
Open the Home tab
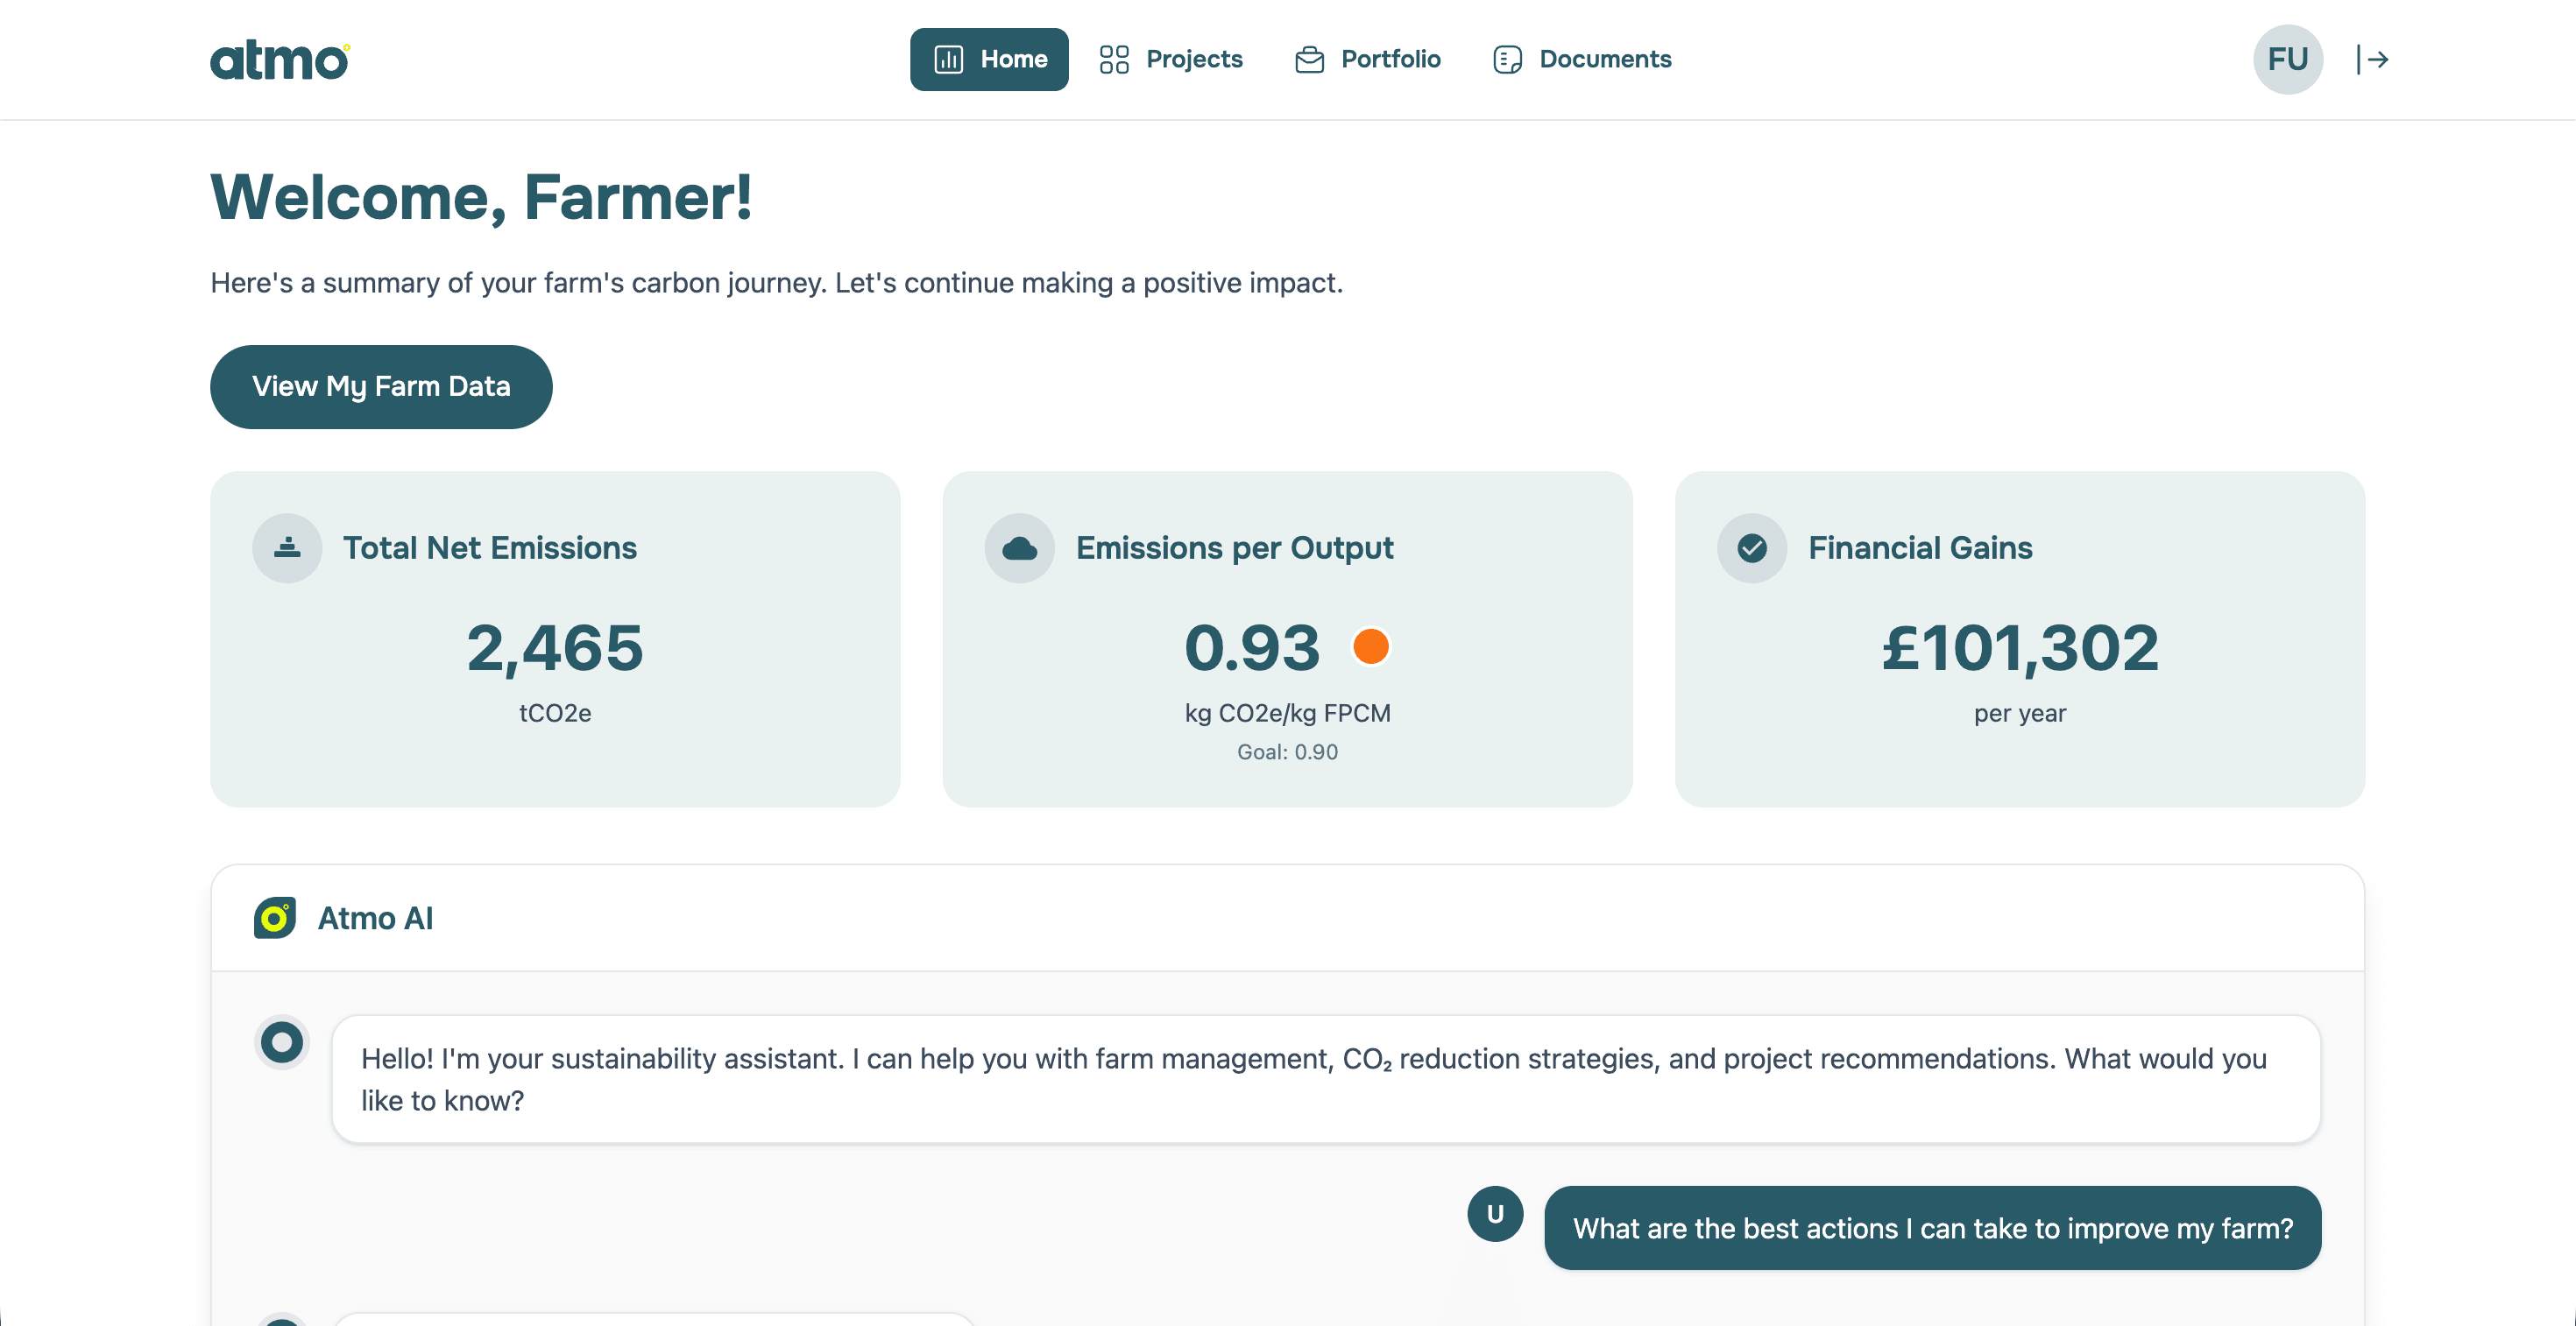point(989,59)
